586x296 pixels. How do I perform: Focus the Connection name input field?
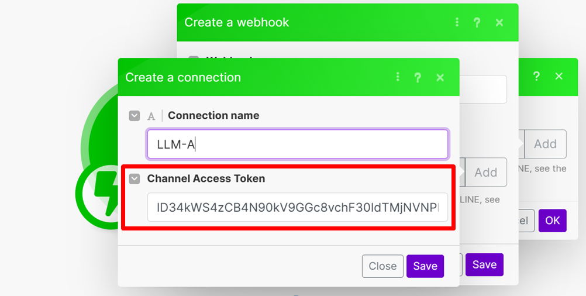(297, 144)
